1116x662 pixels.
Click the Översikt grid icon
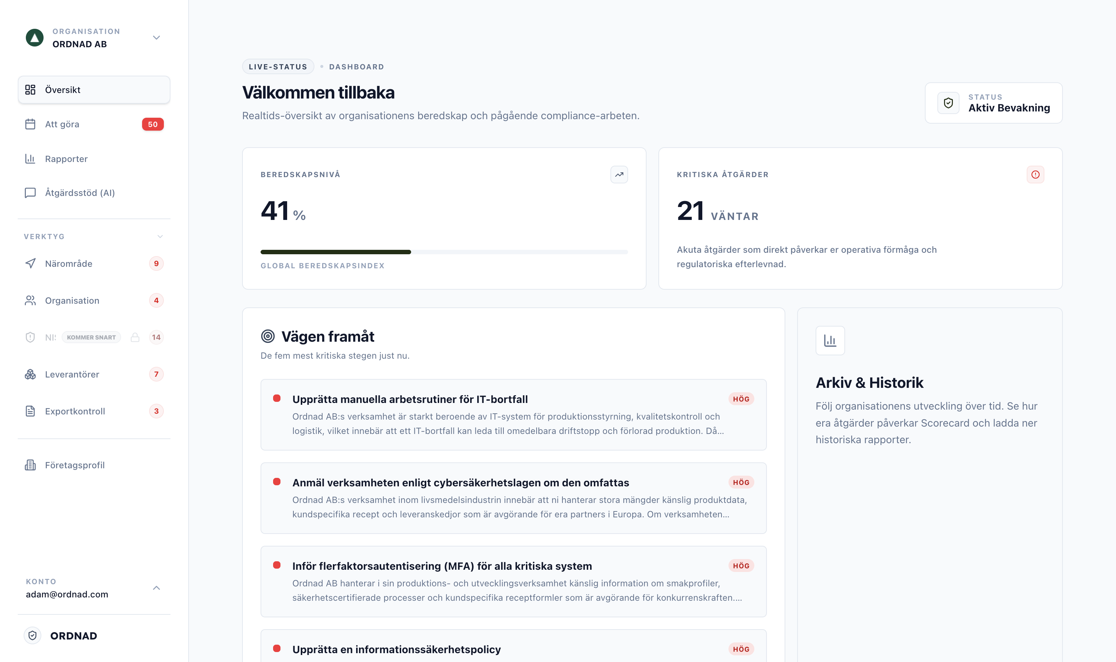coord(30,90)
